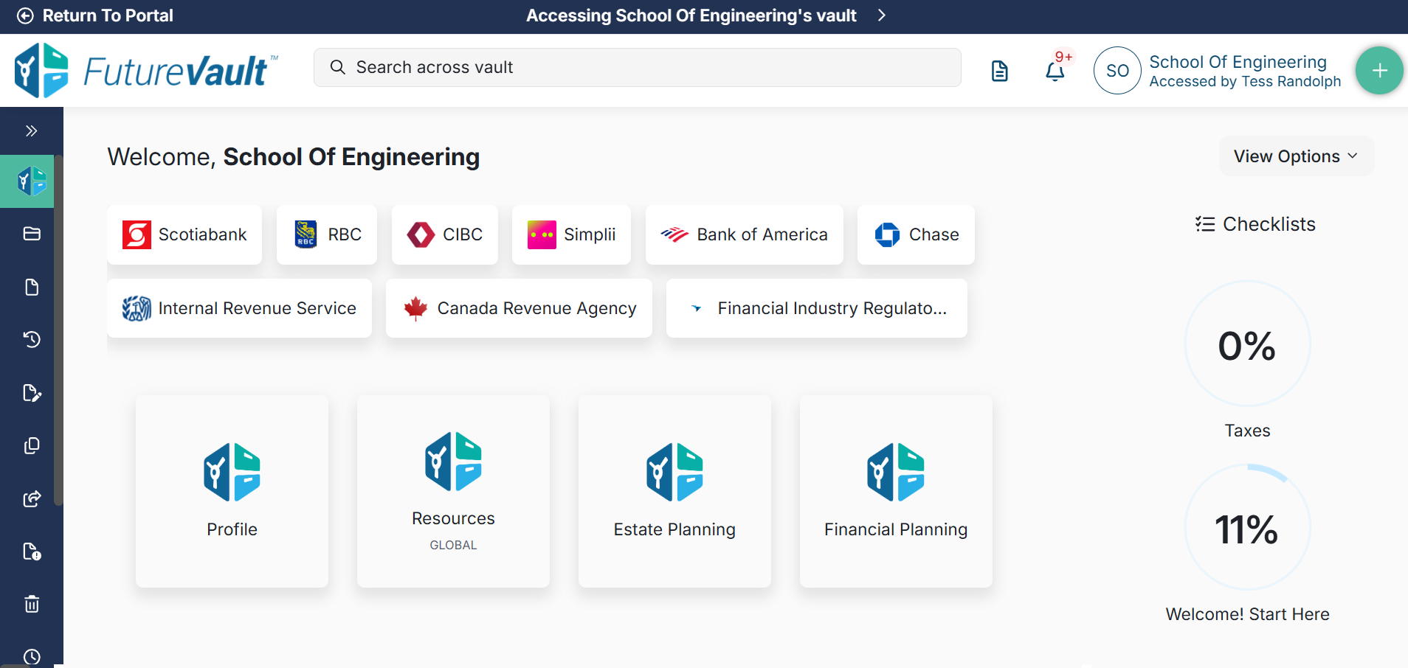1408x668 pixels.
Task: Open the Estate Planning folder card
Action: tap(674, 491)
